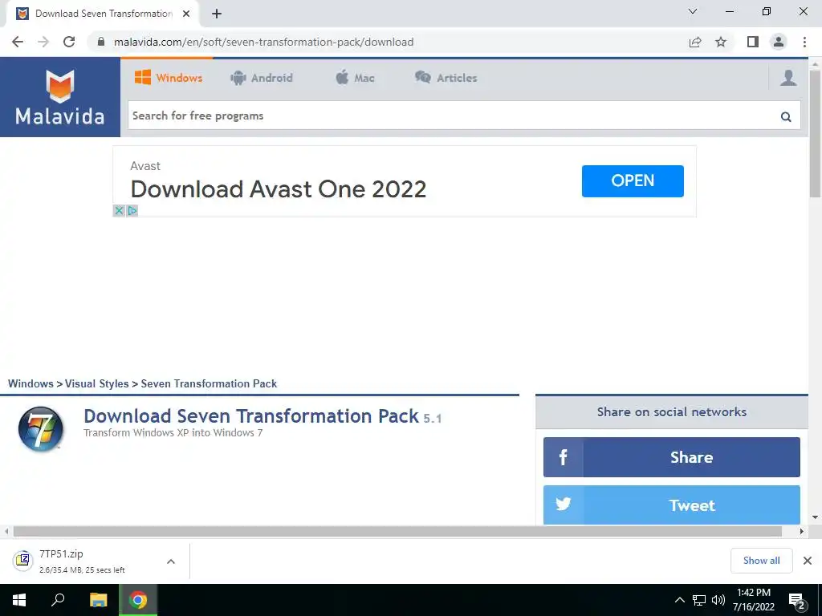Click the horizontal scrollbar thumb
822x616 pixels.
pos(397,531)
